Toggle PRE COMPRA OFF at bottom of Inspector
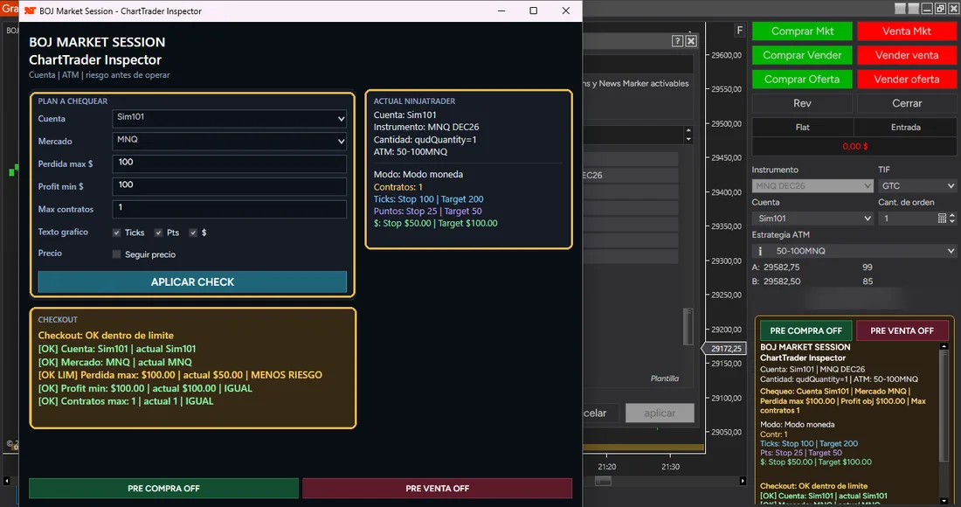Screen dimensions: 961x507 tap(163, 489)
